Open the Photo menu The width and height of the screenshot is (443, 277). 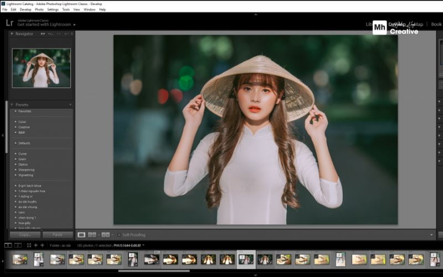coord(39,9)
